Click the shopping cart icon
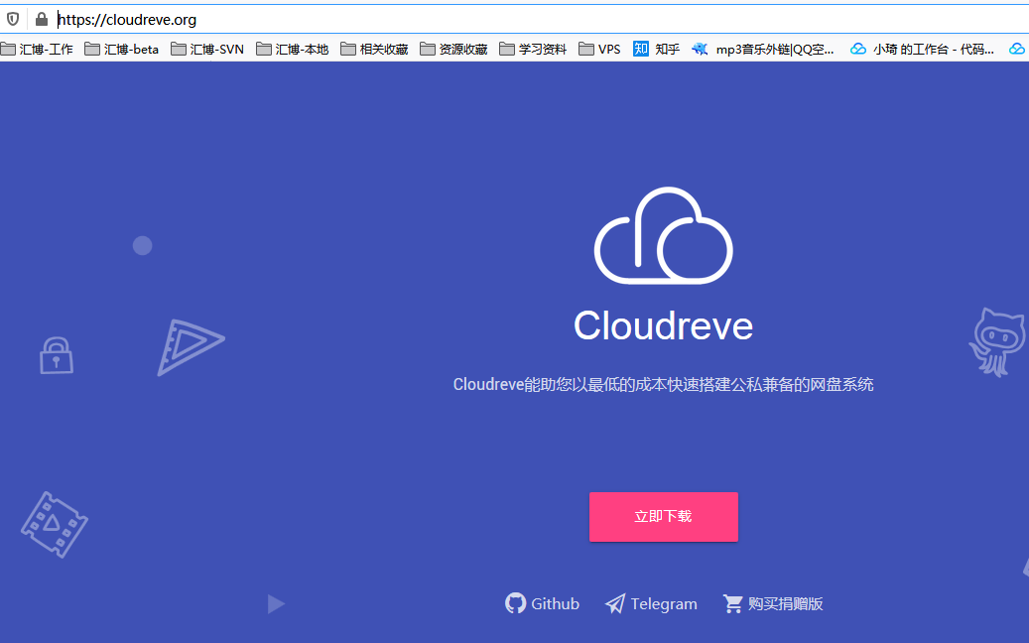Image resolution: width=1029 pixels, height=643 pixels. point(733,603)
